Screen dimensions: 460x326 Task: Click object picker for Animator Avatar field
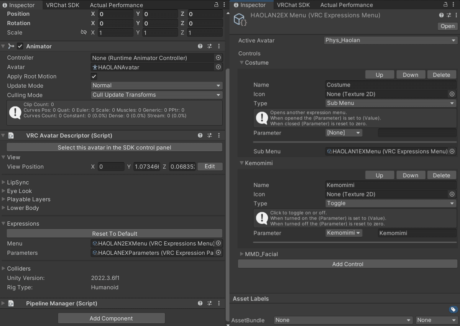219,67
